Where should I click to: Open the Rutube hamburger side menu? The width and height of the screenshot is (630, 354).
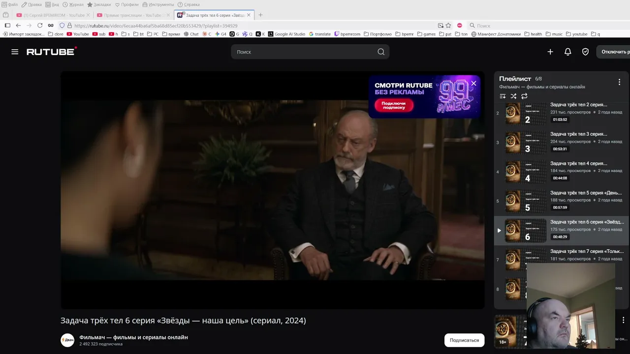15,52
